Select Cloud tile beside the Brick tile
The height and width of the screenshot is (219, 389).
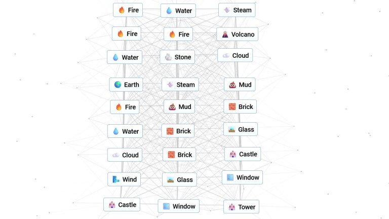point(125,155)
